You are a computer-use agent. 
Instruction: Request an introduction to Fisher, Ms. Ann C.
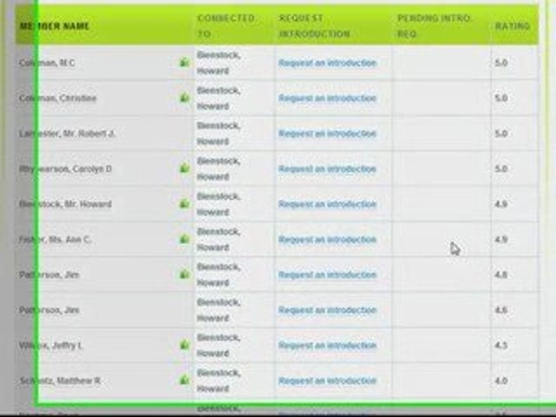[x=327, y=240]
